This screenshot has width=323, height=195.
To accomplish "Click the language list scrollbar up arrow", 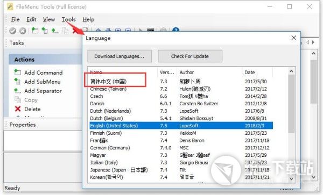I will [x=291, y=71].
